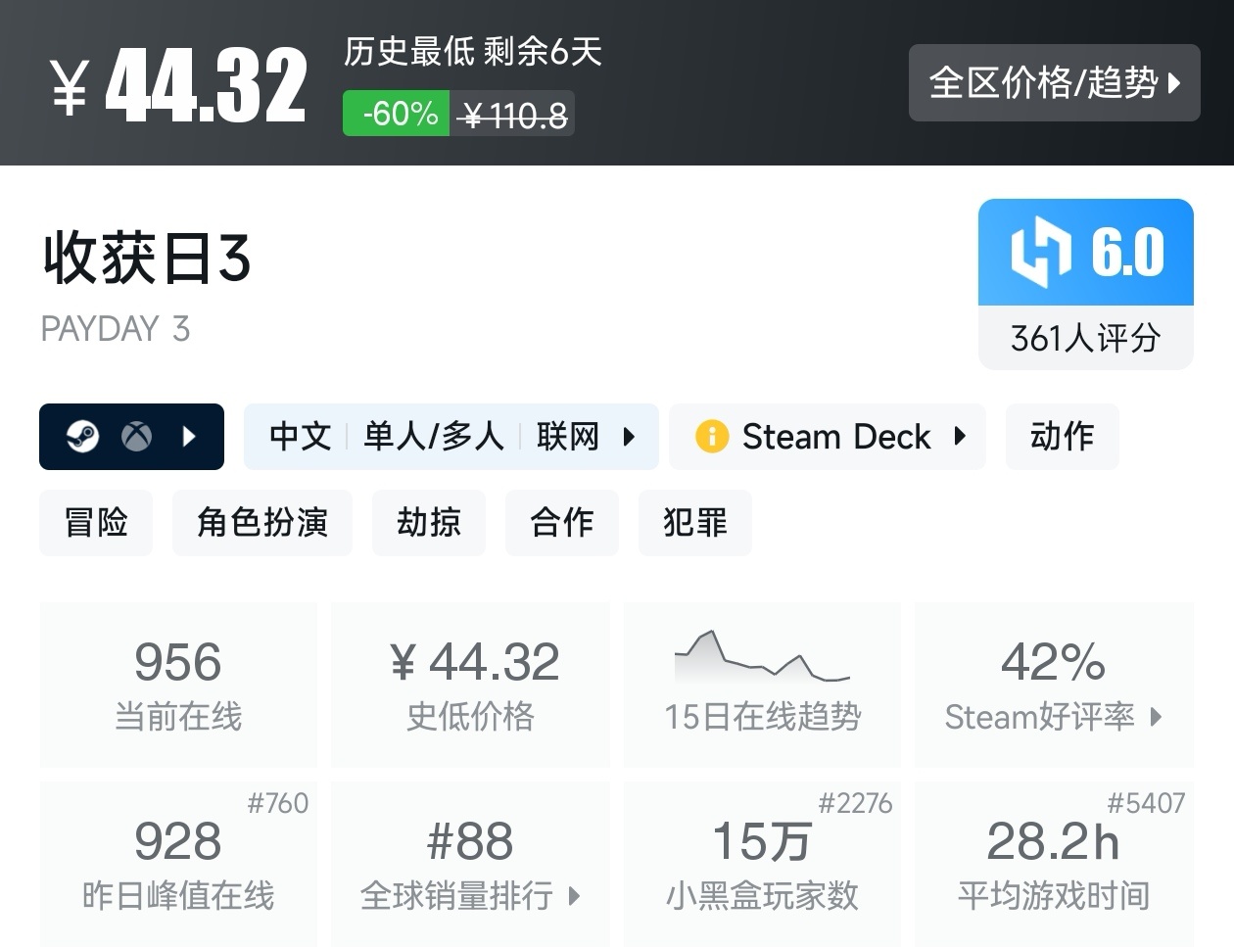Click the Steam Deck compatibility warning icon

tap(714, 437)
